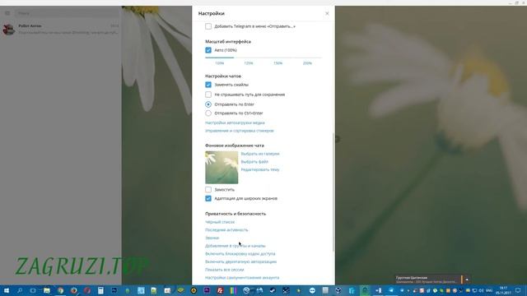
Task: Set interface scale to 150% mark
Action: point(278,63)
